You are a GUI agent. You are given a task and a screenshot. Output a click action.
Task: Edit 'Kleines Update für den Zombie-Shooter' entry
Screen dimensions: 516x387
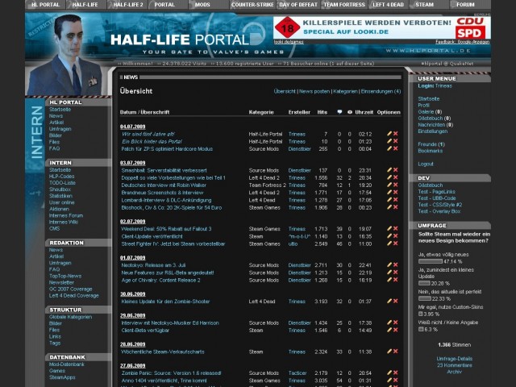(389, 301)
